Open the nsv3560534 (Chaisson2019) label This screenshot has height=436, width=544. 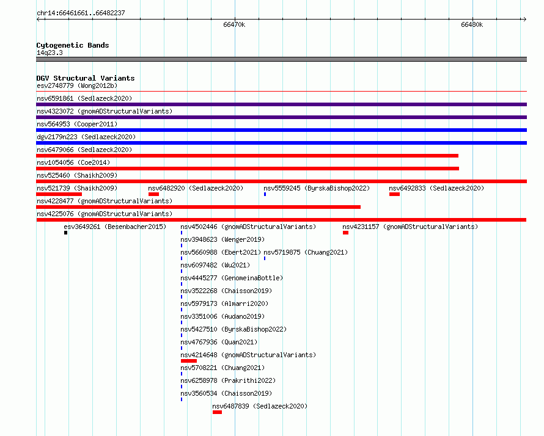coord(226,393)
